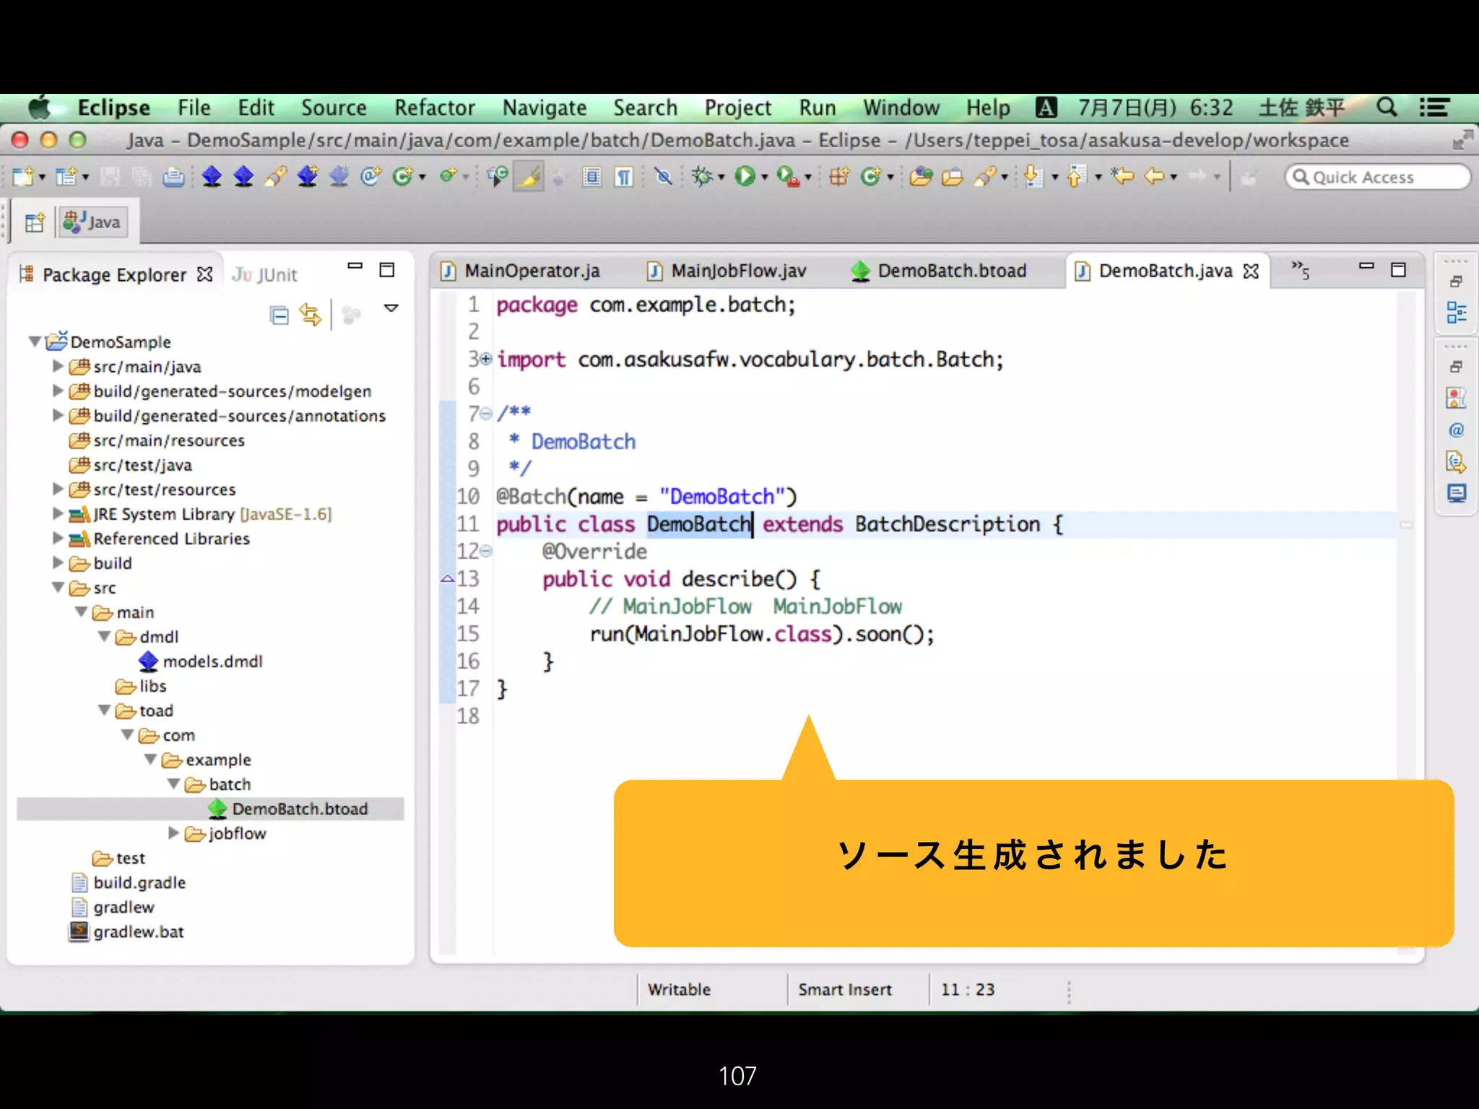Viewport: 1479px width, 1109px height.
Task: Select the Java perspective button
Action: [x=92, y=222]
